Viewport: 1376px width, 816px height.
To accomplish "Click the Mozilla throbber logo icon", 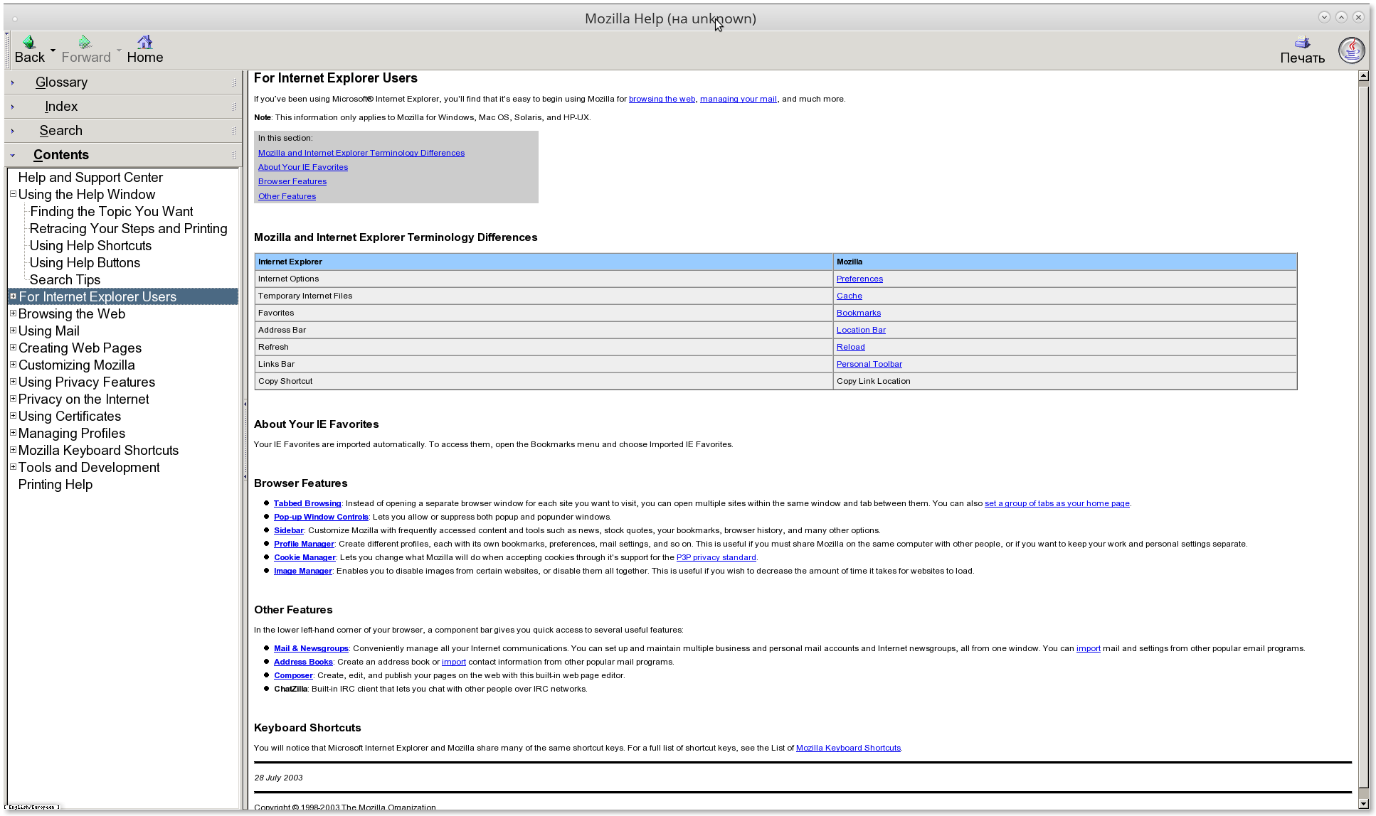I will point(1351,50).
